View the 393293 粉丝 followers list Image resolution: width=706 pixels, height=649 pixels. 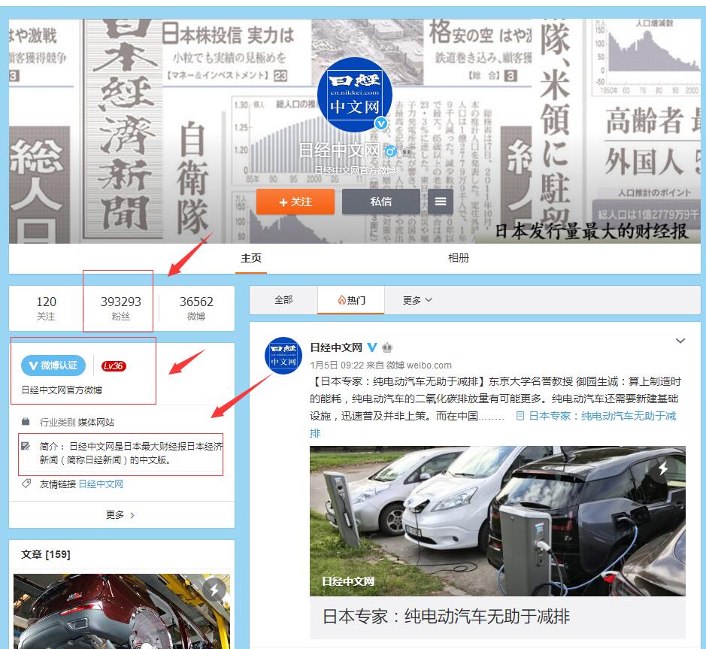coord(120,308)
